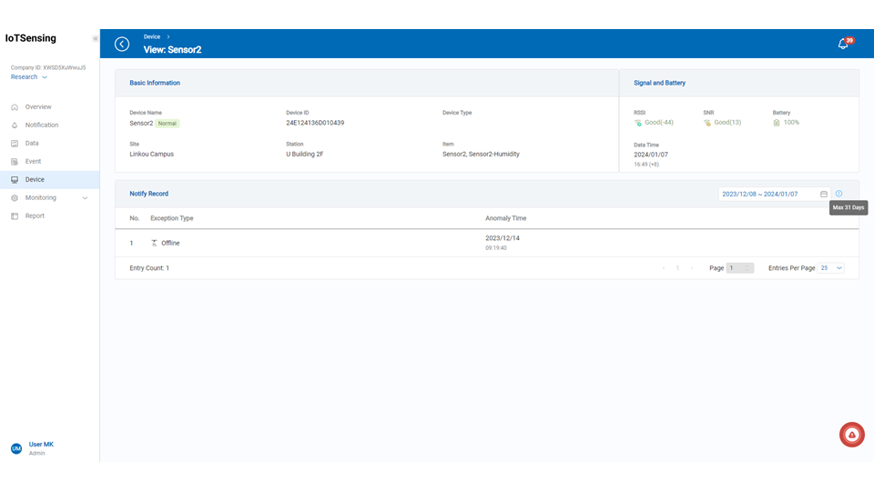Open the notifications bell icon
The height and width of the screenshot is (491, 874).
(843, 44)
